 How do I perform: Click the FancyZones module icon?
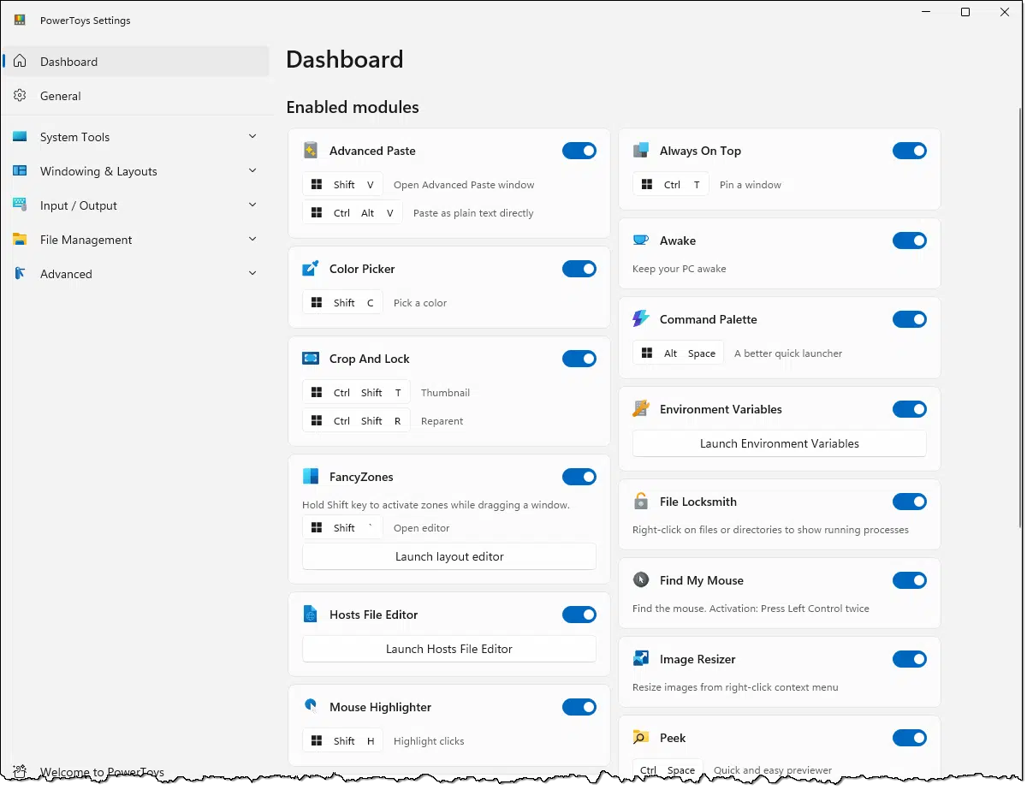coord(311,477)
